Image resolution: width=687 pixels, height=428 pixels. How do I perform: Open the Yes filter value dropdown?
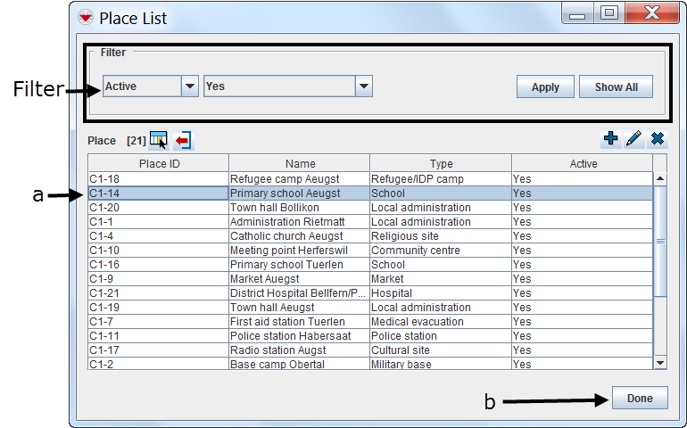click(x=363, y=86)
